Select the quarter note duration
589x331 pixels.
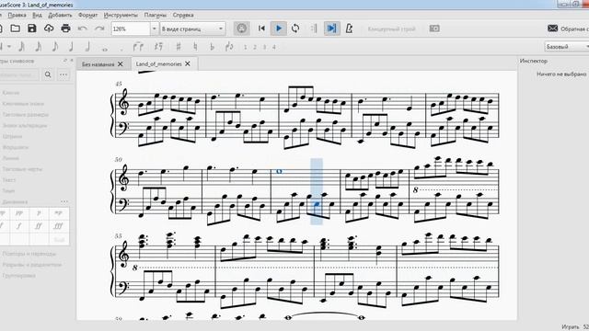coord(71,47)
